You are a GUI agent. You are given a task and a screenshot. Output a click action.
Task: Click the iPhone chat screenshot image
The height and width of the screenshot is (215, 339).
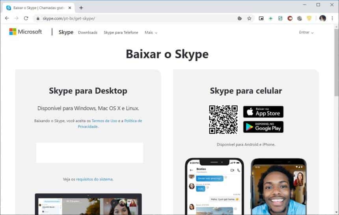coord(214,187)
